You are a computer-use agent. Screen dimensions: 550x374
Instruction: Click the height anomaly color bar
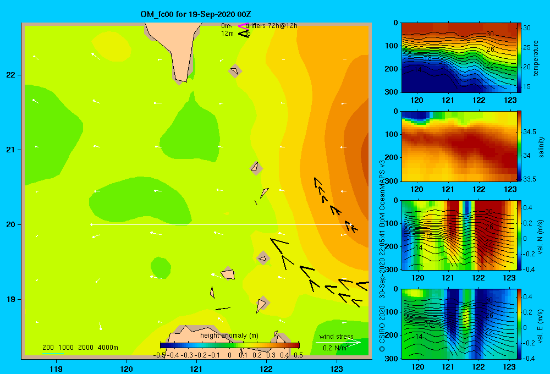(230, 345)
